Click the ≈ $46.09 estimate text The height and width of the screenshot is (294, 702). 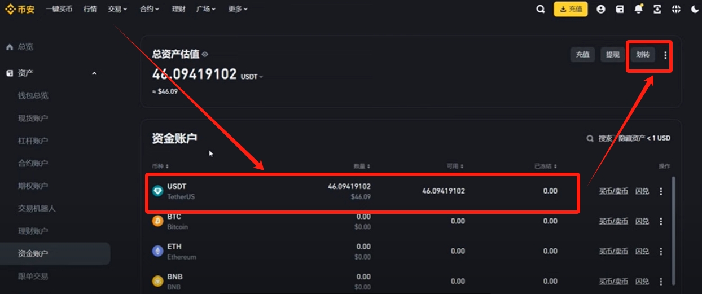click(165, 91)
